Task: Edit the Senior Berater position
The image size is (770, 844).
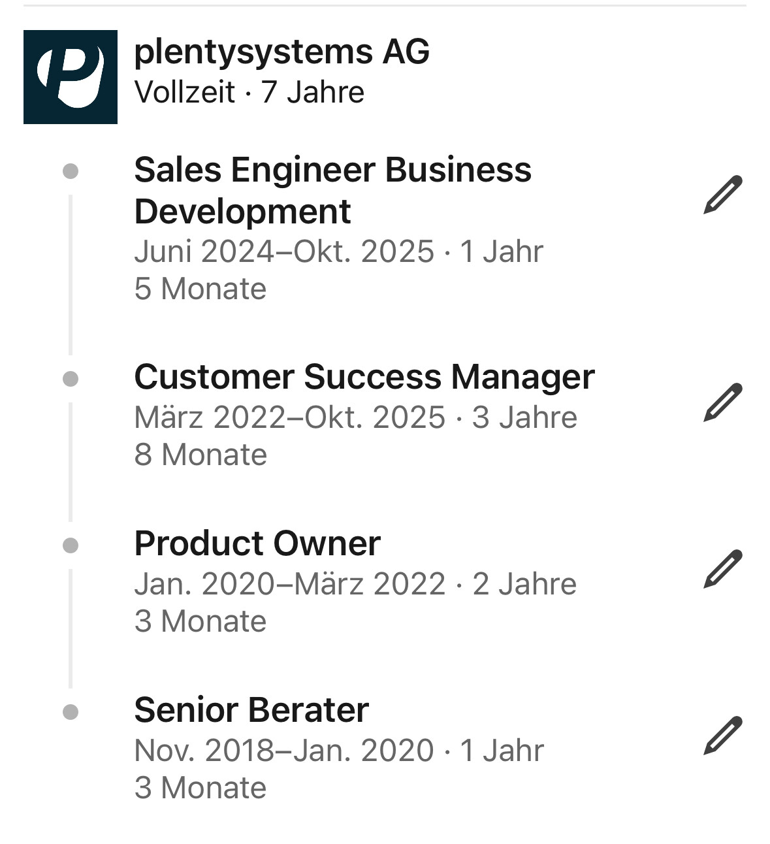Action: pyautogui.click(x=723, y=735)
